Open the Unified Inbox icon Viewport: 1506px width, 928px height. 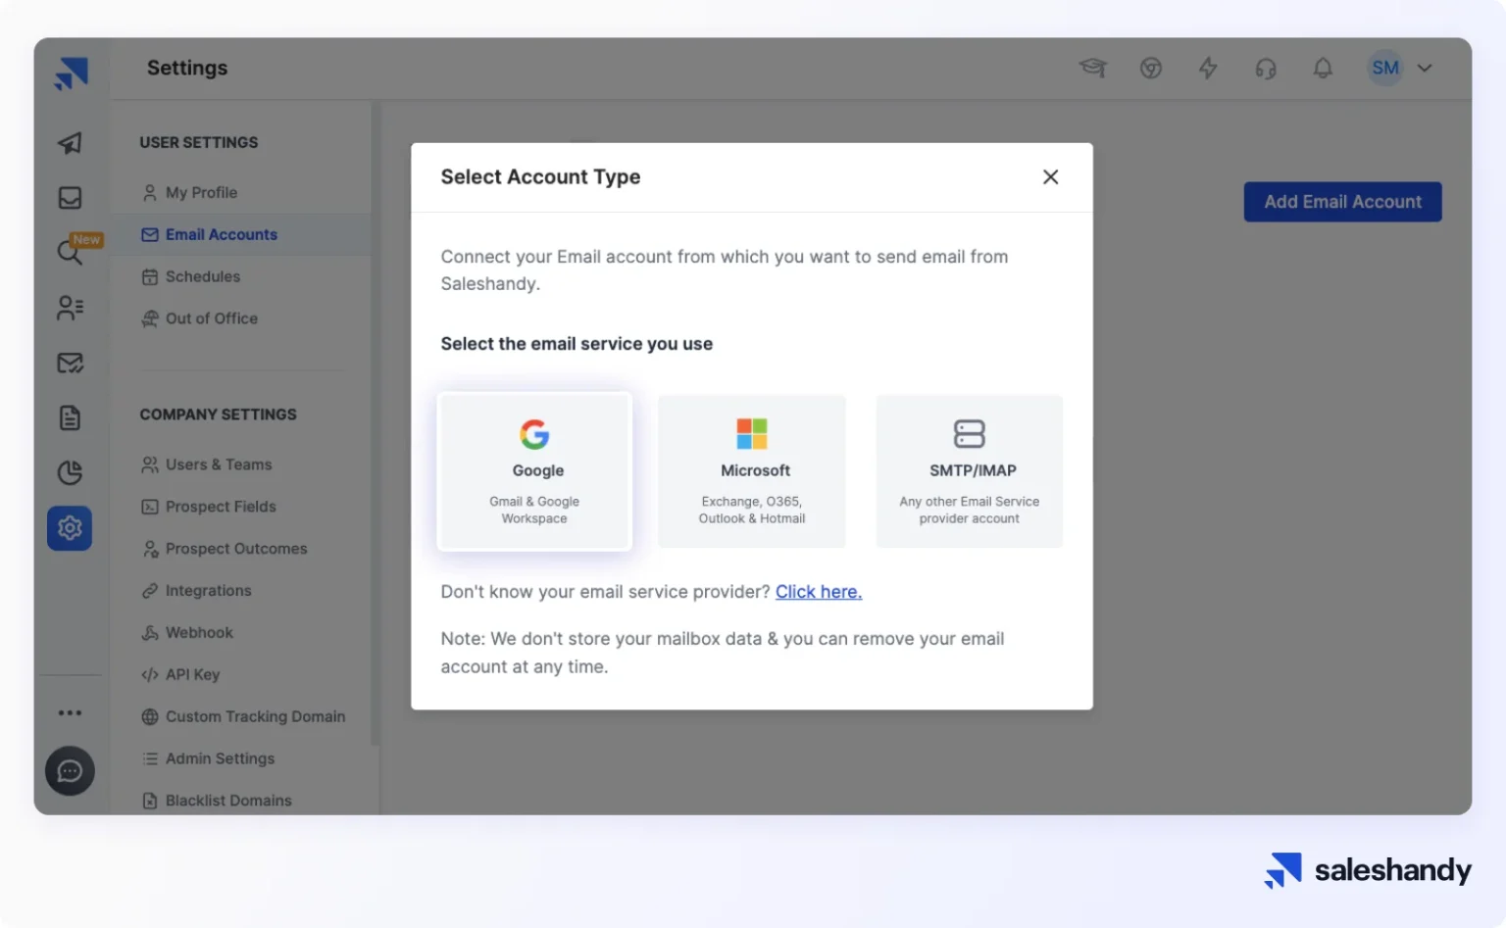(69, 198)
